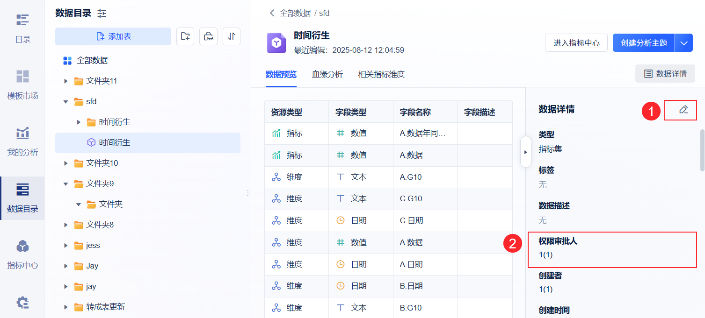
Task: Click the details panel vertical scrollbar
Action: [702, 149]
